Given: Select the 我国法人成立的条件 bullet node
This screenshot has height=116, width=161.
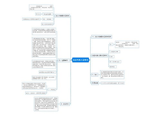Looking at the screenshot, I should pyautogui.click(x=47, y=72).
